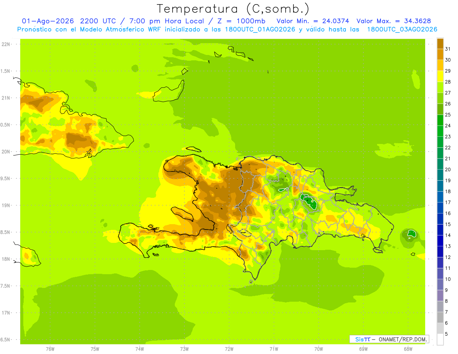Click the legend value 31
Viewport: 458px width, 354px height.
click(x=448, y=48)
